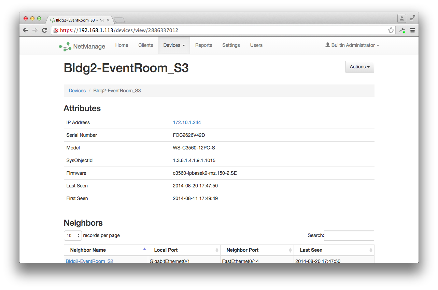Open the Bldg2-EventRoom_S2 neighbor link
The image size is (438, 290).
tap(89, 261)
